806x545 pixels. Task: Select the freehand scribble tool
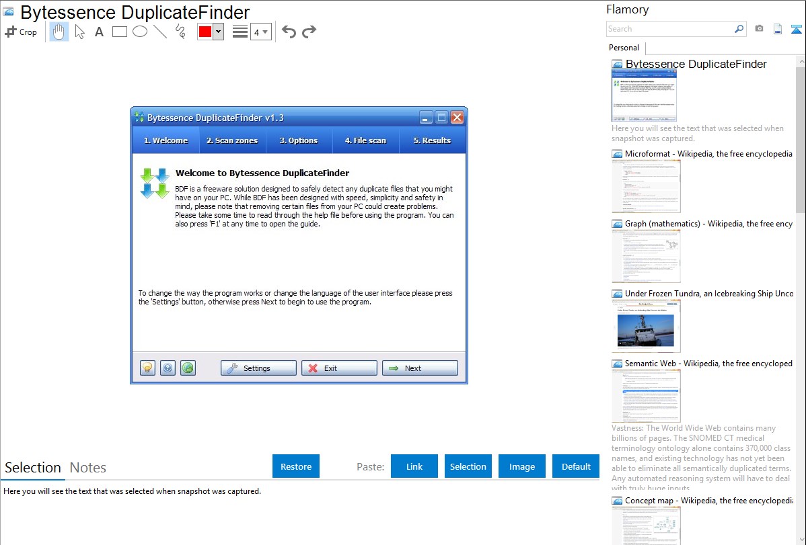pyautogui.click(x=180, y=32)
